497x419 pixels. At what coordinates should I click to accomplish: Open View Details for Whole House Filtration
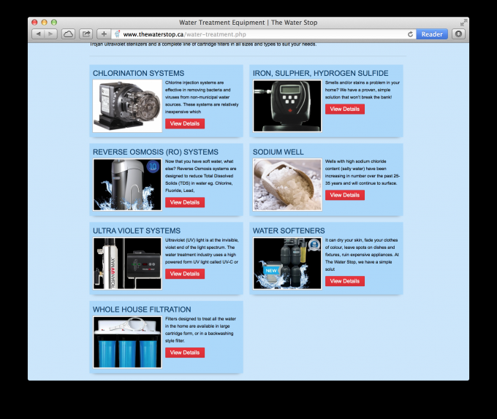tap(185, 353)
